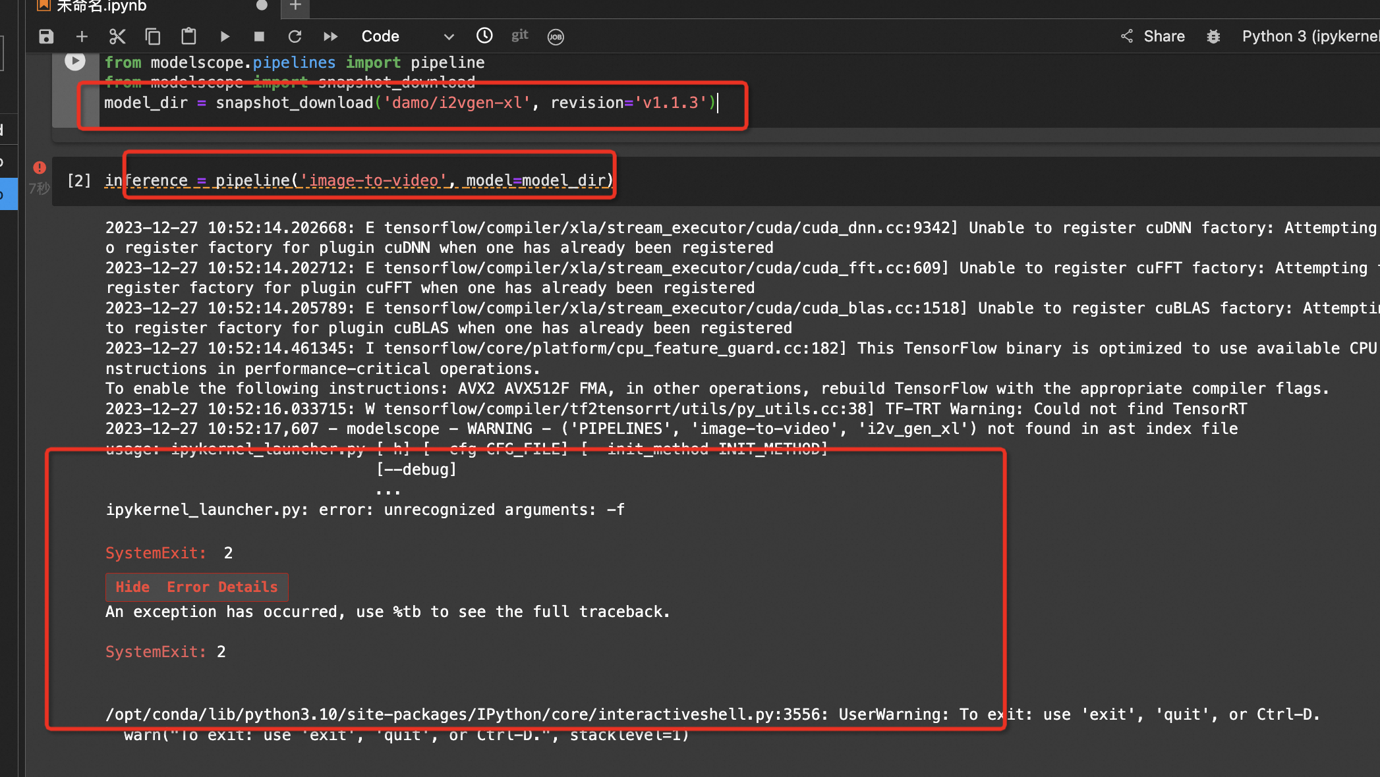Run the selected cell with the play button

point(225,36)
